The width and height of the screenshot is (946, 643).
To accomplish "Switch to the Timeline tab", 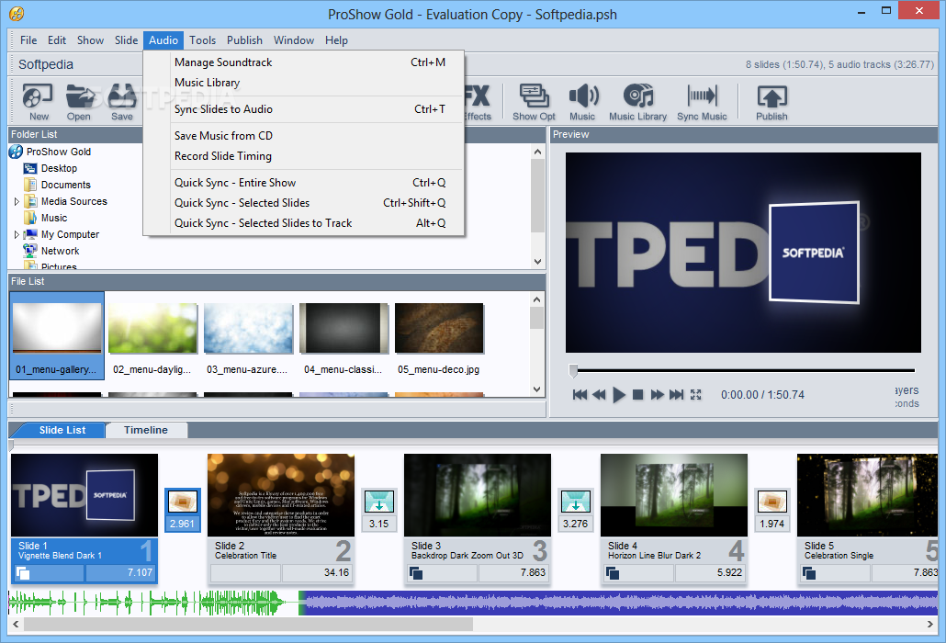I will coord(146,430).
